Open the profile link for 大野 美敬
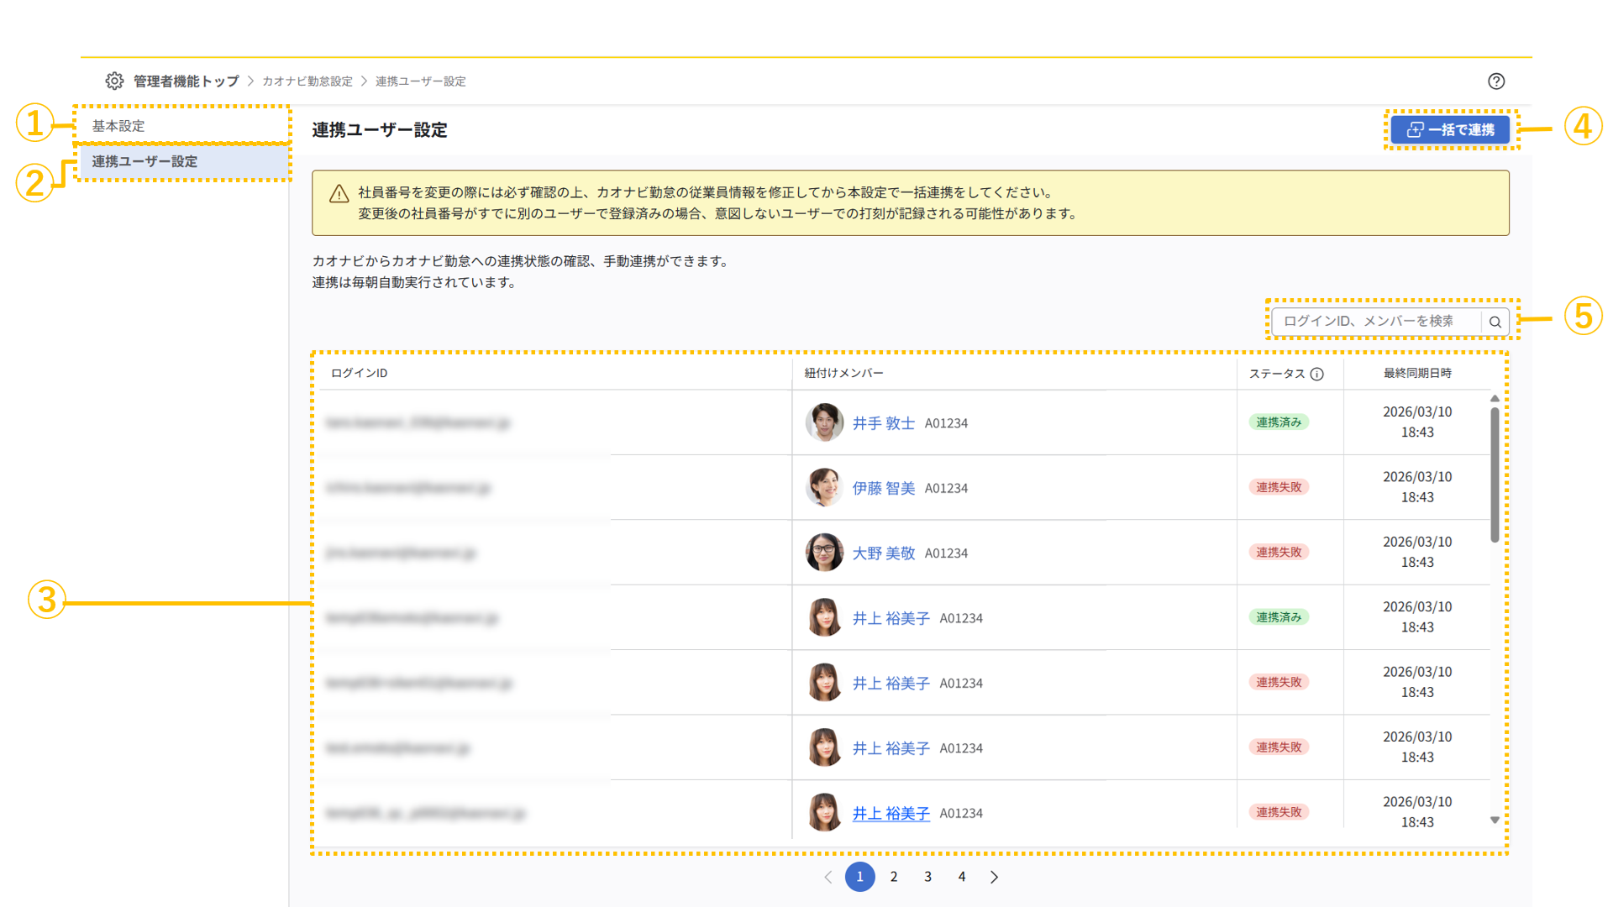 click(x=885, y=553)
